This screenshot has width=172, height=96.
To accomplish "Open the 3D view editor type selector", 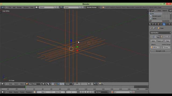I will pyautogui.click(x=3, y=84).
